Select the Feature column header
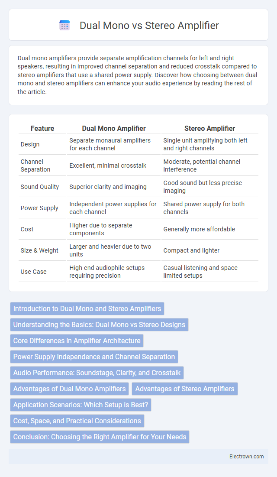The height and width of the screenshot is (477, 277). [x=42, y=128]
